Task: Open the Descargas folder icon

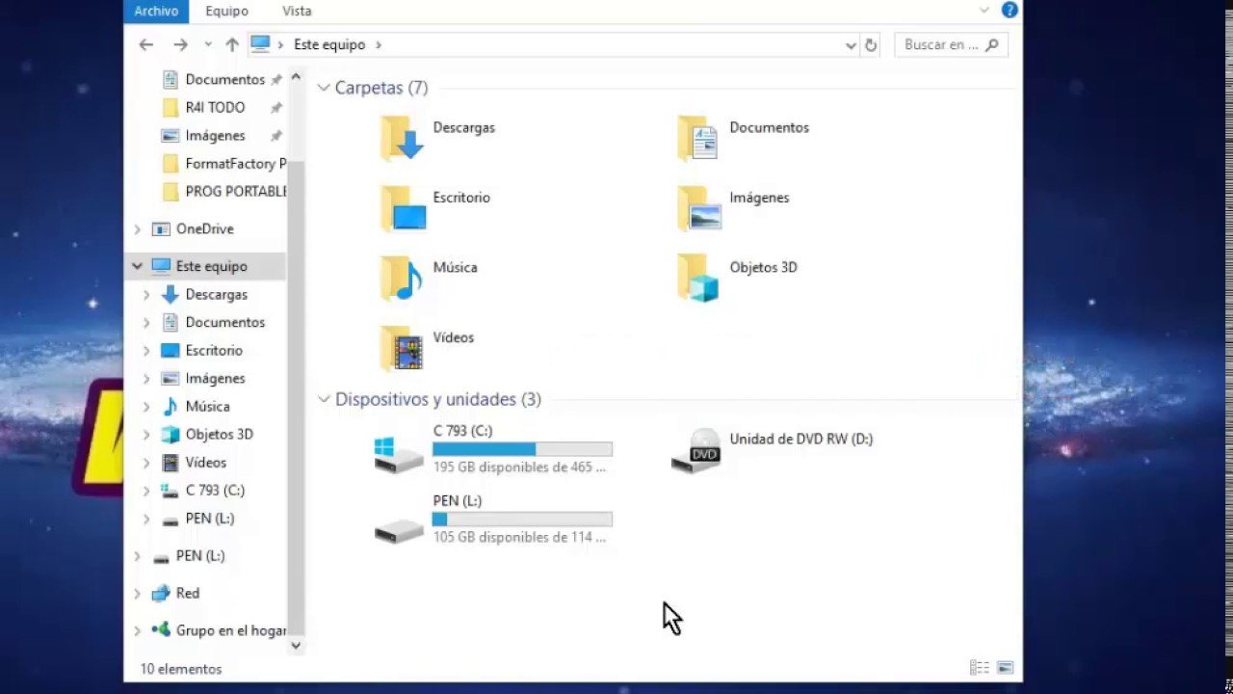Action: (402, 138)
